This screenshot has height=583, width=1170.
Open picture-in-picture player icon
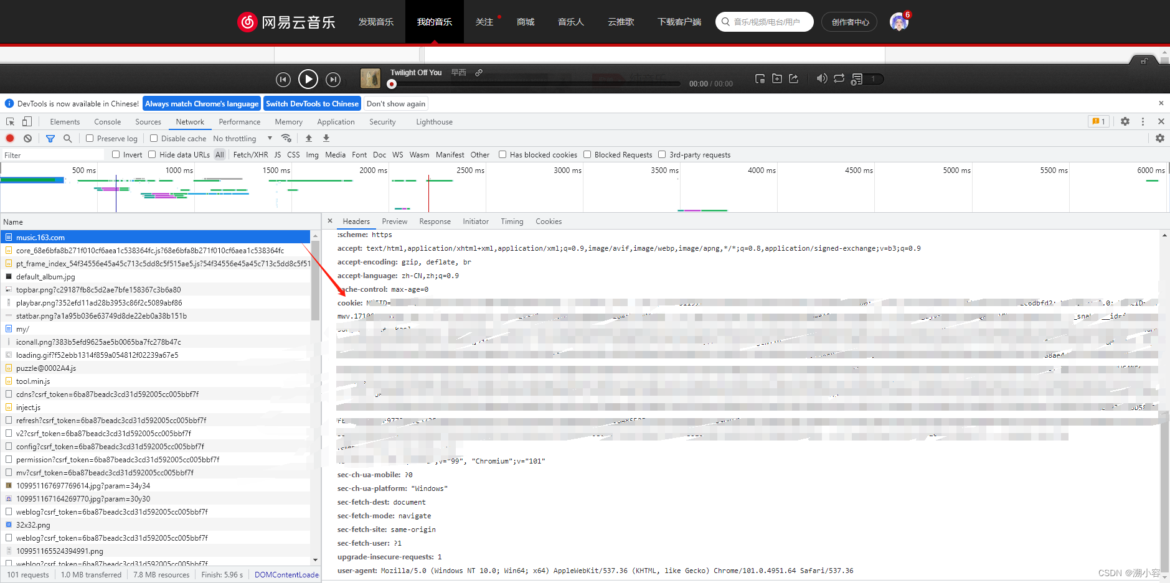[x=760, y=78]
